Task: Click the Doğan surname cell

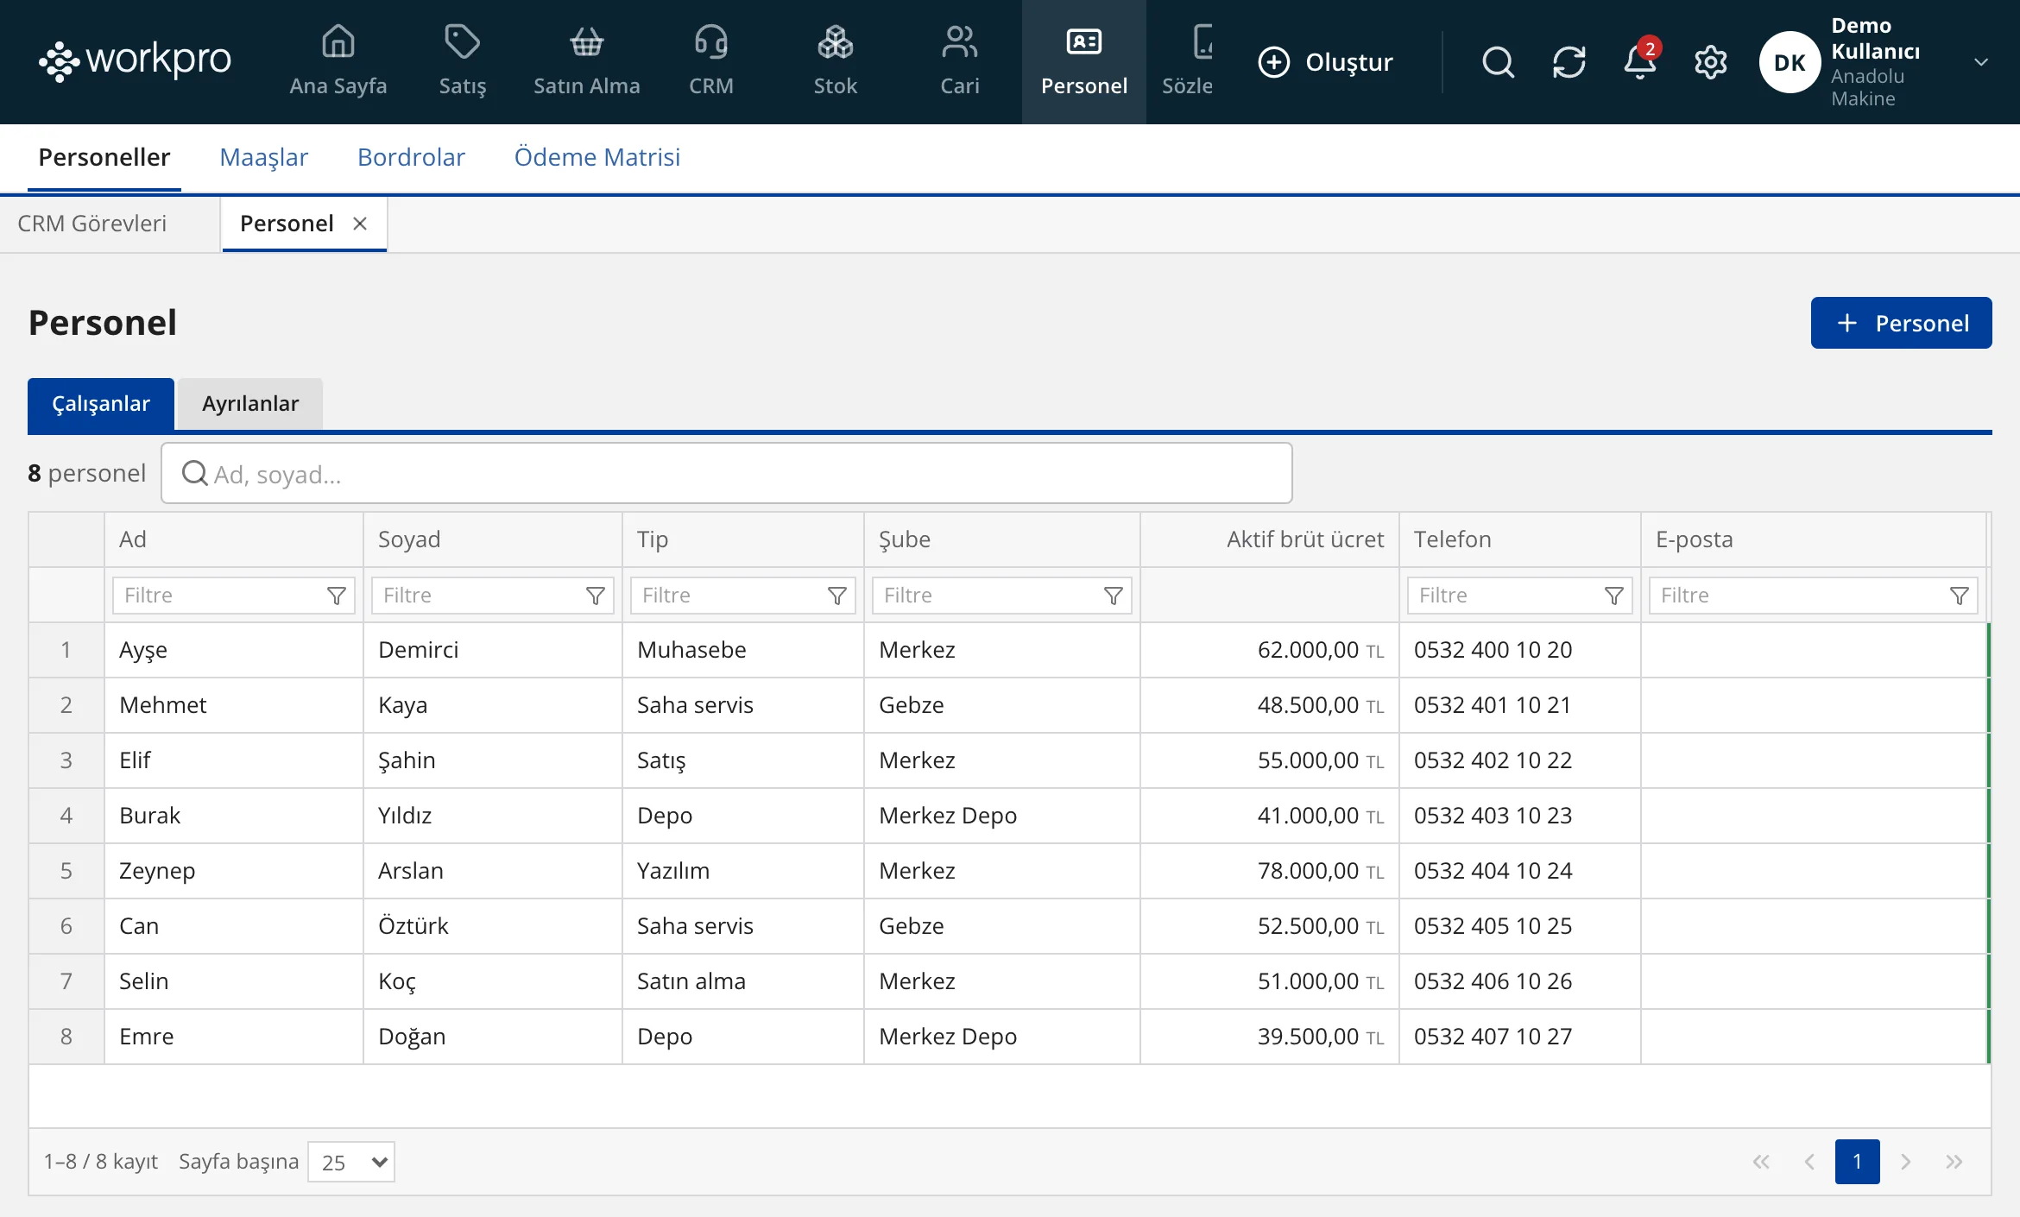Action: click(493, 1037)
